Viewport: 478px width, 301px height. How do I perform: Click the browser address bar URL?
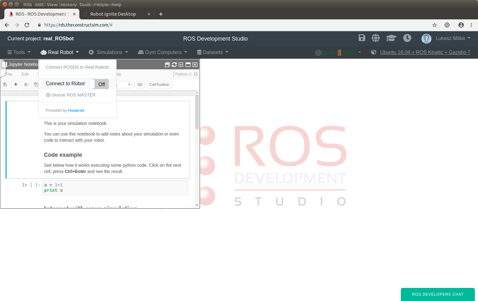point(78,25)
